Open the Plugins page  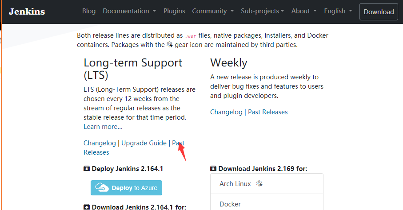tap(174, 11)
